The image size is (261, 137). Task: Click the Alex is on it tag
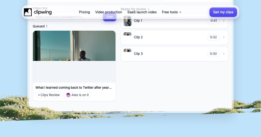pyautogui.click(x=77, y=95)
